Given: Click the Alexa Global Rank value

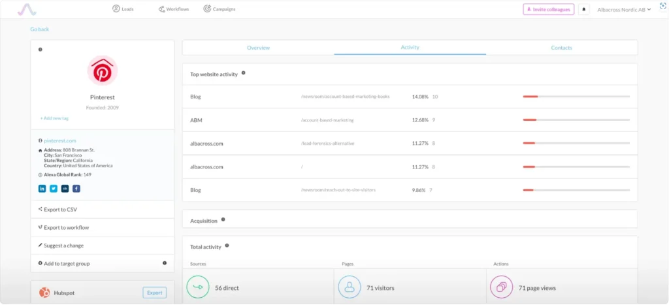Looking at the screenshot, I should (x=88, y=174).
